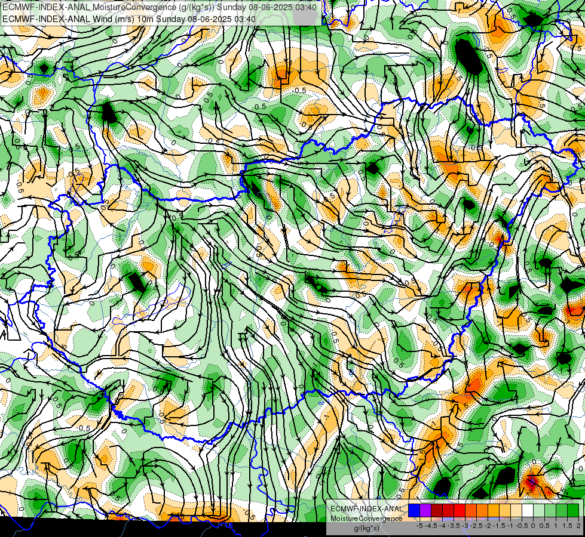The height and width of the screenshot is (537, 585).
Task: Click the -2.5 tick label on the legend
Action: click(x=476, y=526)
